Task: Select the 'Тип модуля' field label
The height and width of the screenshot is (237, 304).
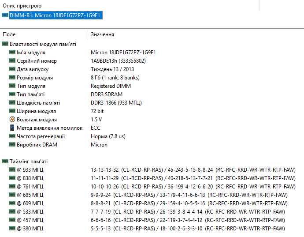Action: pos(31,86)
